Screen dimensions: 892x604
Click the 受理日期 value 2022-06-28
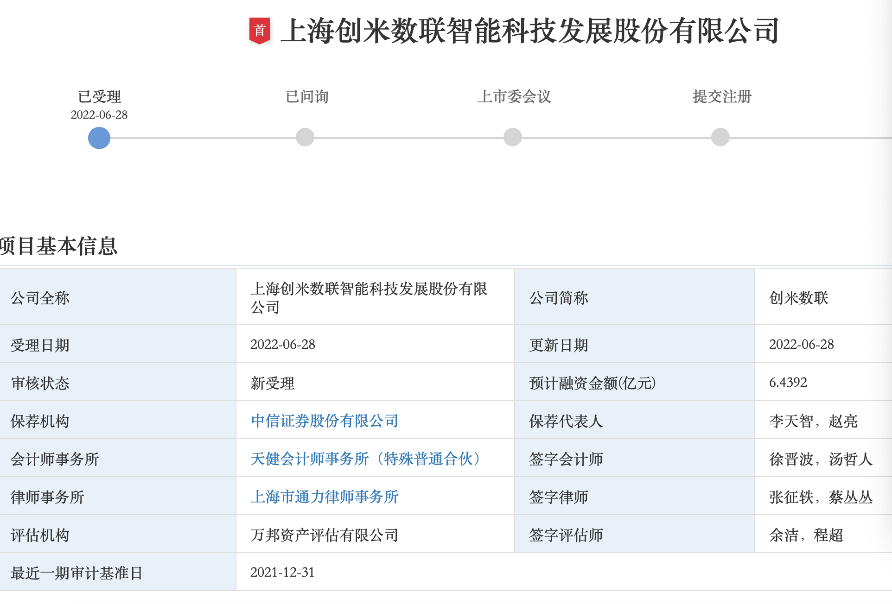[x=283, y=345]
